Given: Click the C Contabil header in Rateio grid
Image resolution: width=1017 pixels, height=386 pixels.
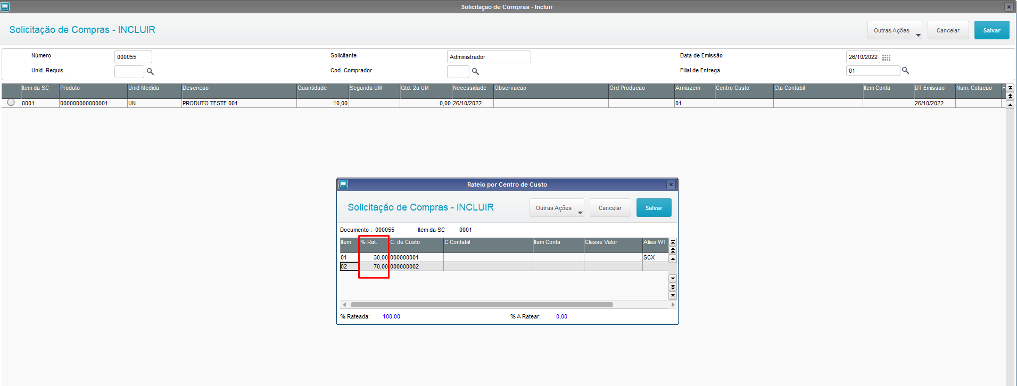Looking at the screenshot, I should [x=488, y=245].
